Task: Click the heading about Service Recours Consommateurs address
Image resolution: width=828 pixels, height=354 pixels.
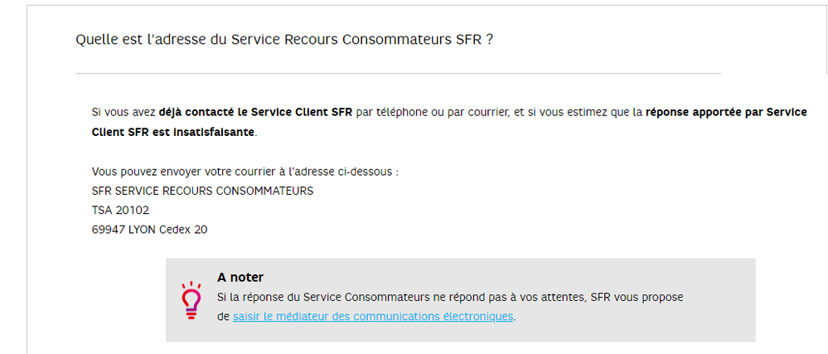Action: pyautogui.click(x=284, y=40)
